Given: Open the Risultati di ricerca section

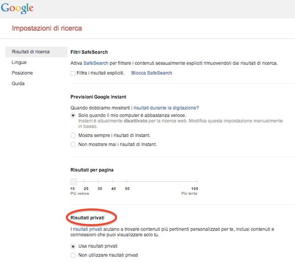Looking at the screenshot, I should tap(31, 52).
